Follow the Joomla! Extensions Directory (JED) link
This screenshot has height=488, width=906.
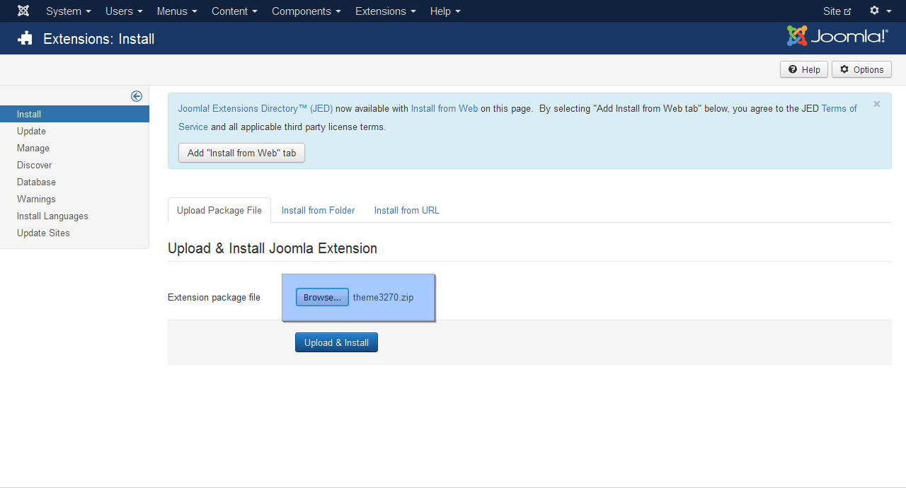[x=255, y=108]
